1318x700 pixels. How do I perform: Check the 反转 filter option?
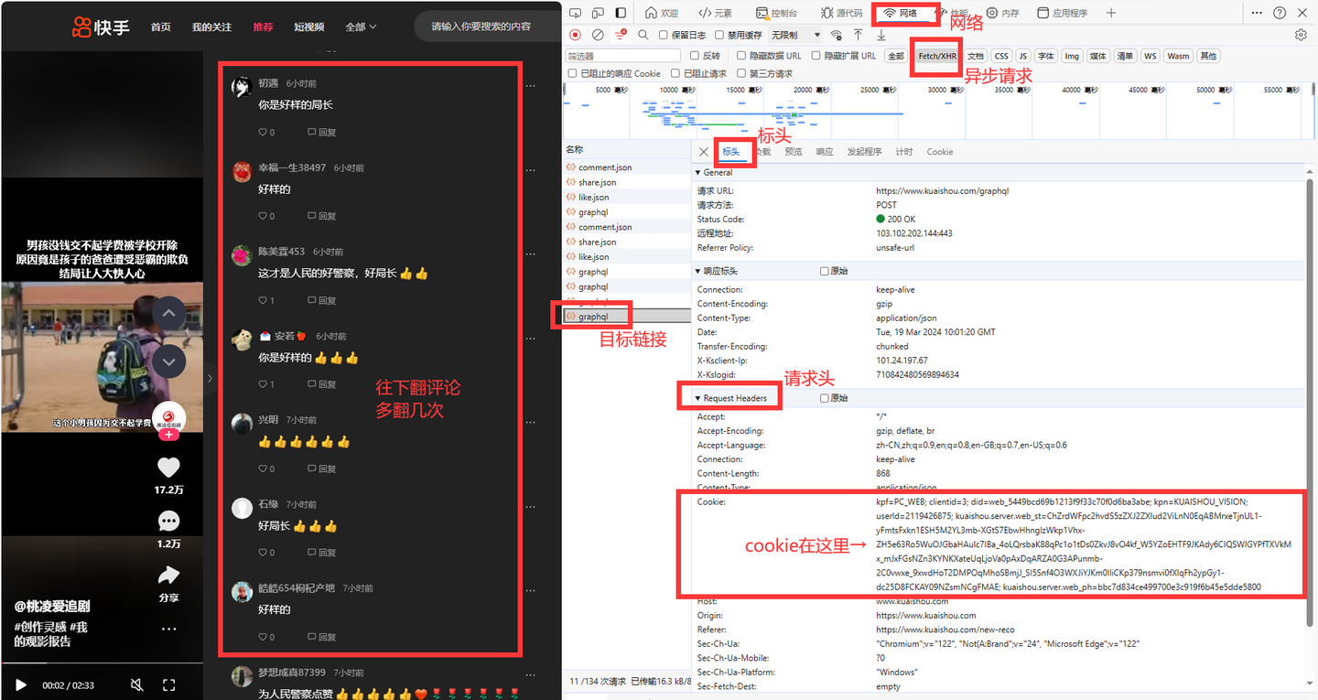click(694, 56)
